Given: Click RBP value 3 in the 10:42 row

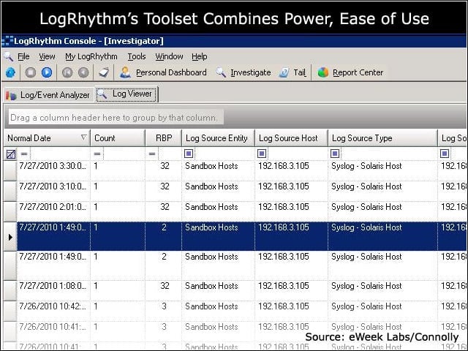Looking at the screenshot, I should coord(164,306).
